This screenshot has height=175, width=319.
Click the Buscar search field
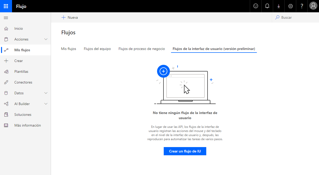tap(295, 17)
